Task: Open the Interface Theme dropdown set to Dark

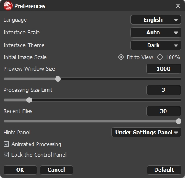Action: [x=156, y=45]
